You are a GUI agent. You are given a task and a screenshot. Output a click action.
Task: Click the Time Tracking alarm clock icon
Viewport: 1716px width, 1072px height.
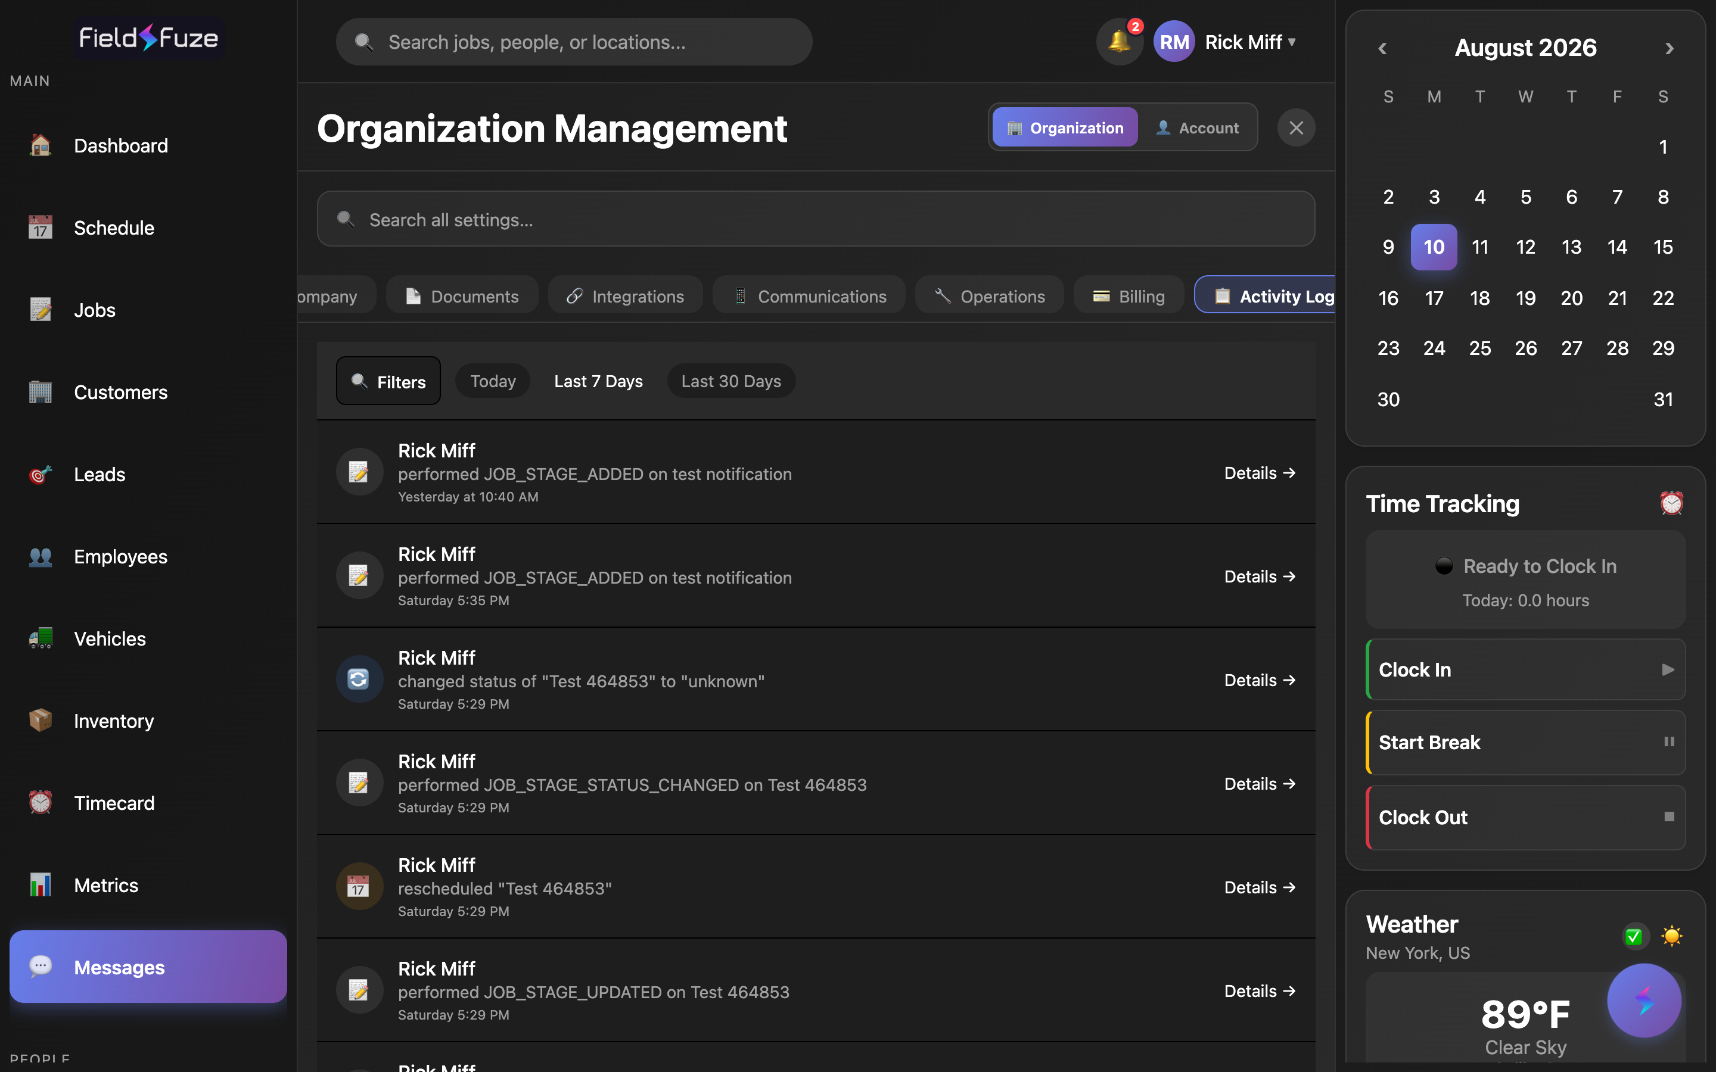point(1671,503)
